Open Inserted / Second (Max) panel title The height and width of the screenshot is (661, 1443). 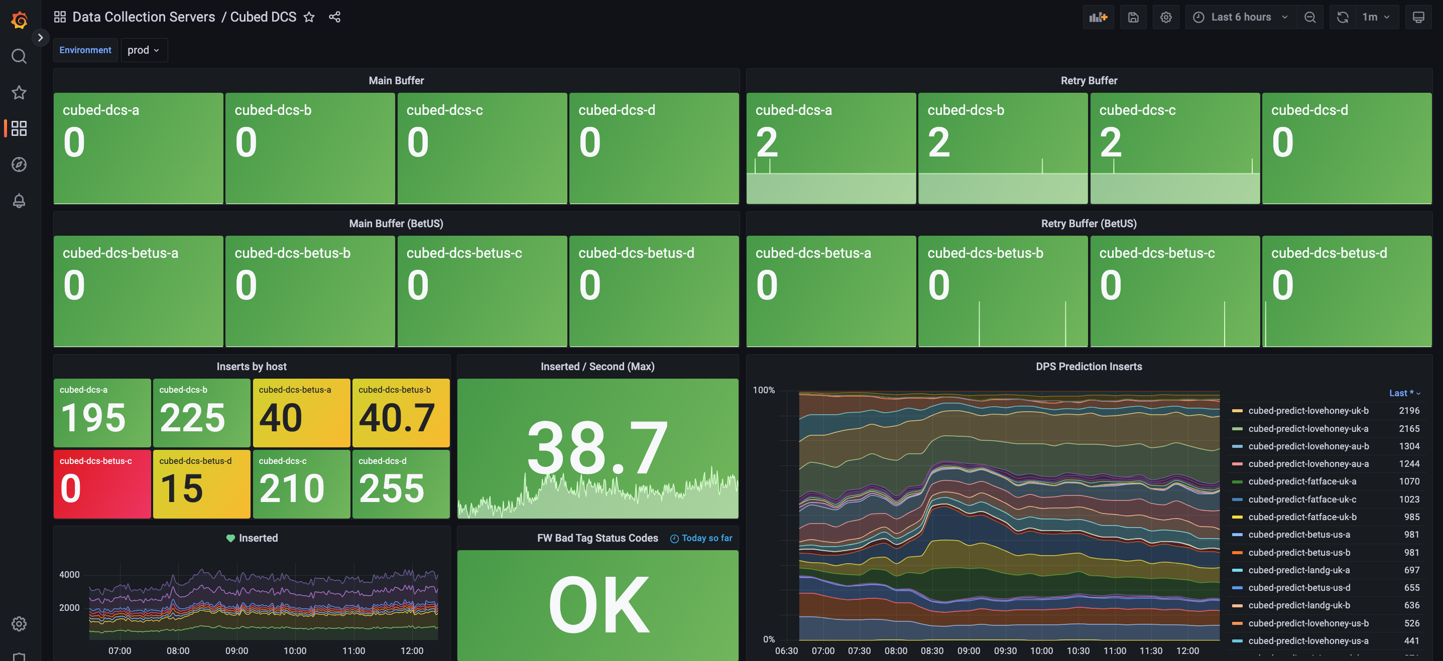(597, 366)
